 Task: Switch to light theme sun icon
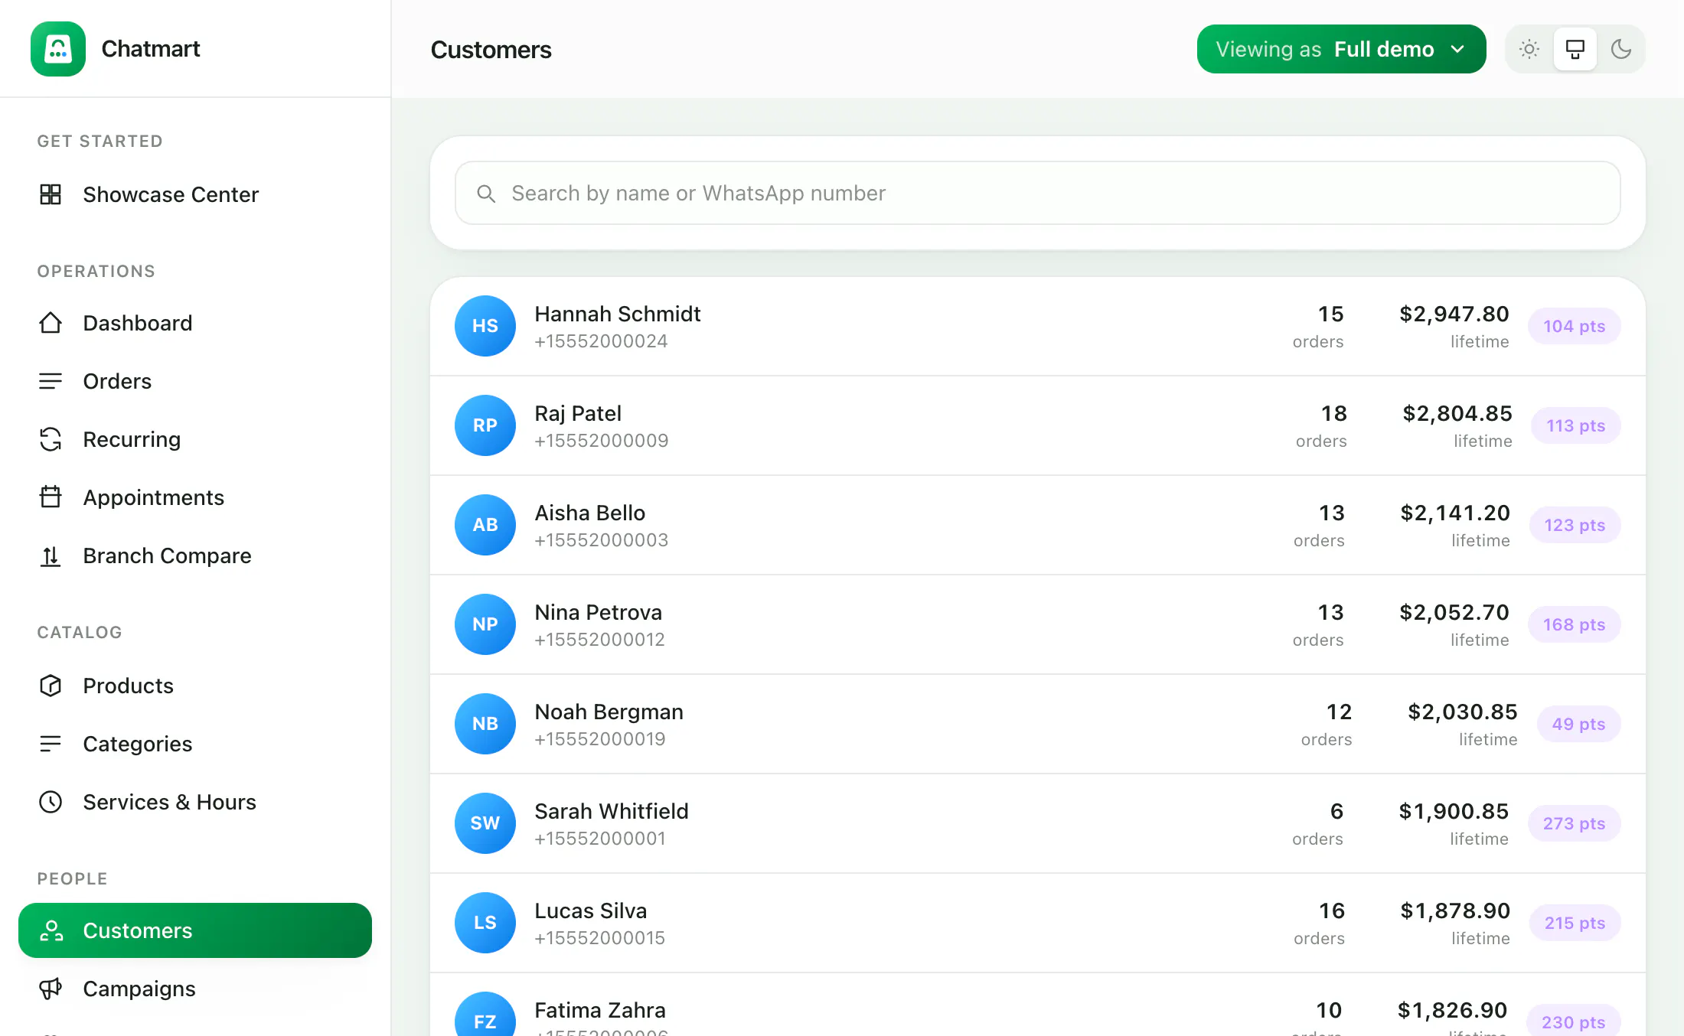pyautogui.click(x=1529, y=49)
